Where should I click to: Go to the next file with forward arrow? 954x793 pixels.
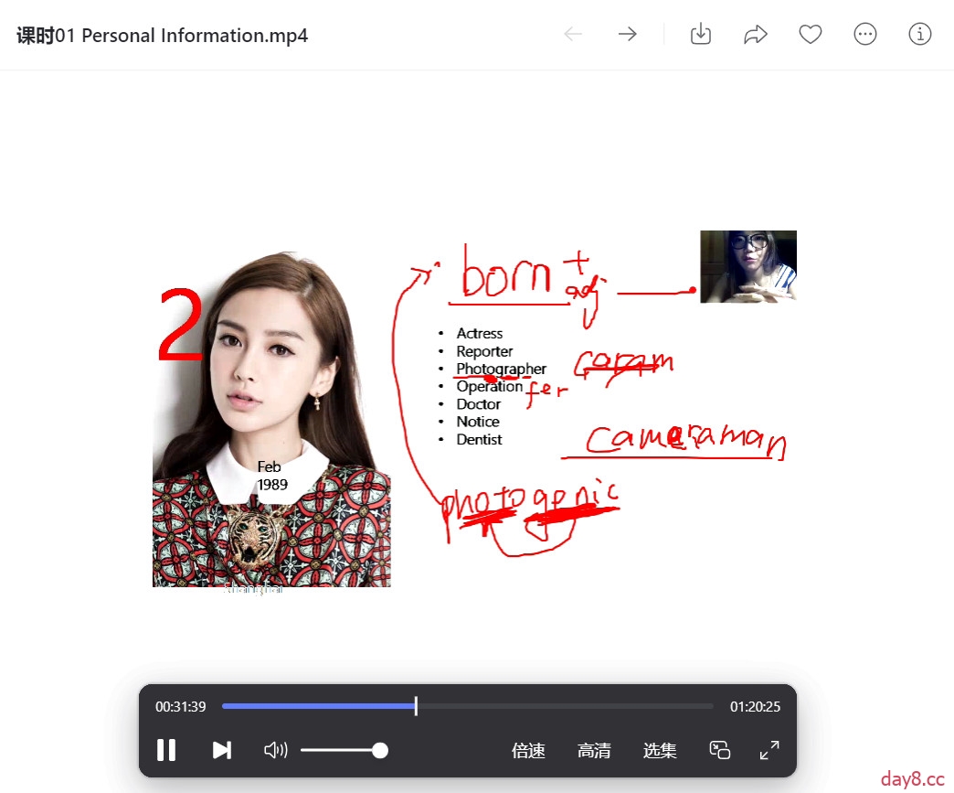(627, 35)
